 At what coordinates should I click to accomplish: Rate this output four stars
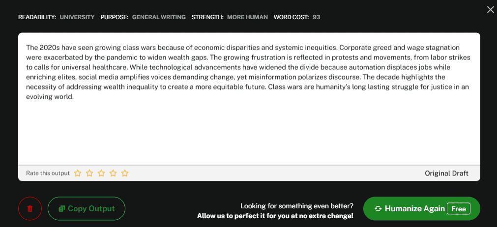pyautogui.click(x=113, y=173)
